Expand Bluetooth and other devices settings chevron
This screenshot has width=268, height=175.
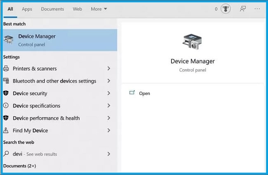coord(109,81)
